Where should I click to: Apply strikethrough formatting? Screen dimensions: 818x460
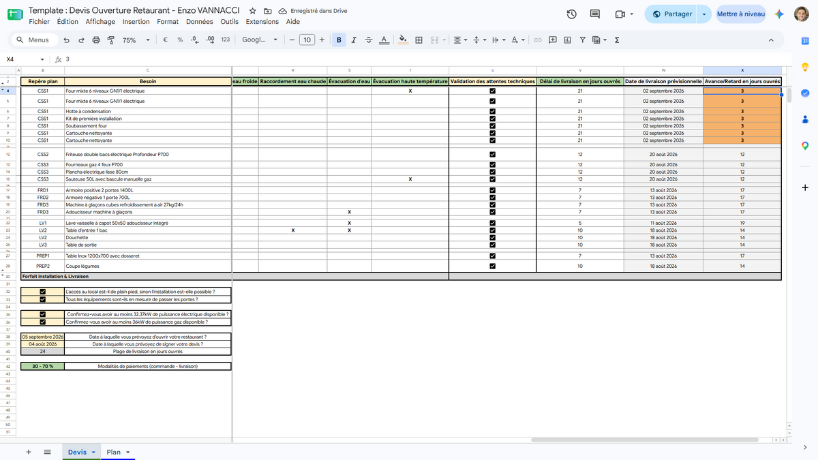pyautogui.click(x=369, y=40)
